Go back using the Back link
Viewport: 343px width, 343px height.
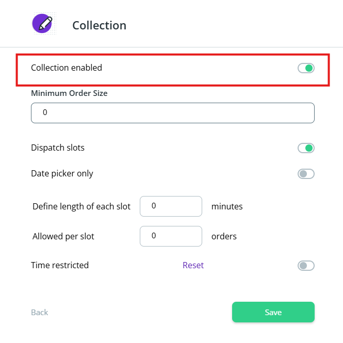[x=40, y=312]
